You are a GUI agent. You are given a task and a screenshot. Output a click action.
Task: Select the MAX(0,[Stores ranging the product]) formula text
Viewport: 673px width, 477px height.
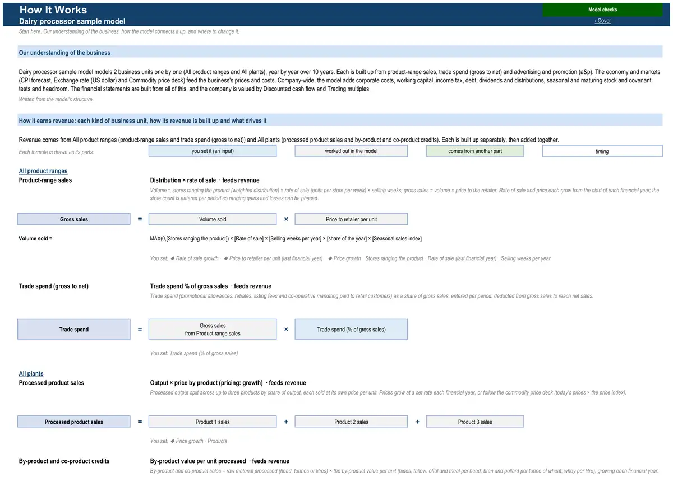286,239
